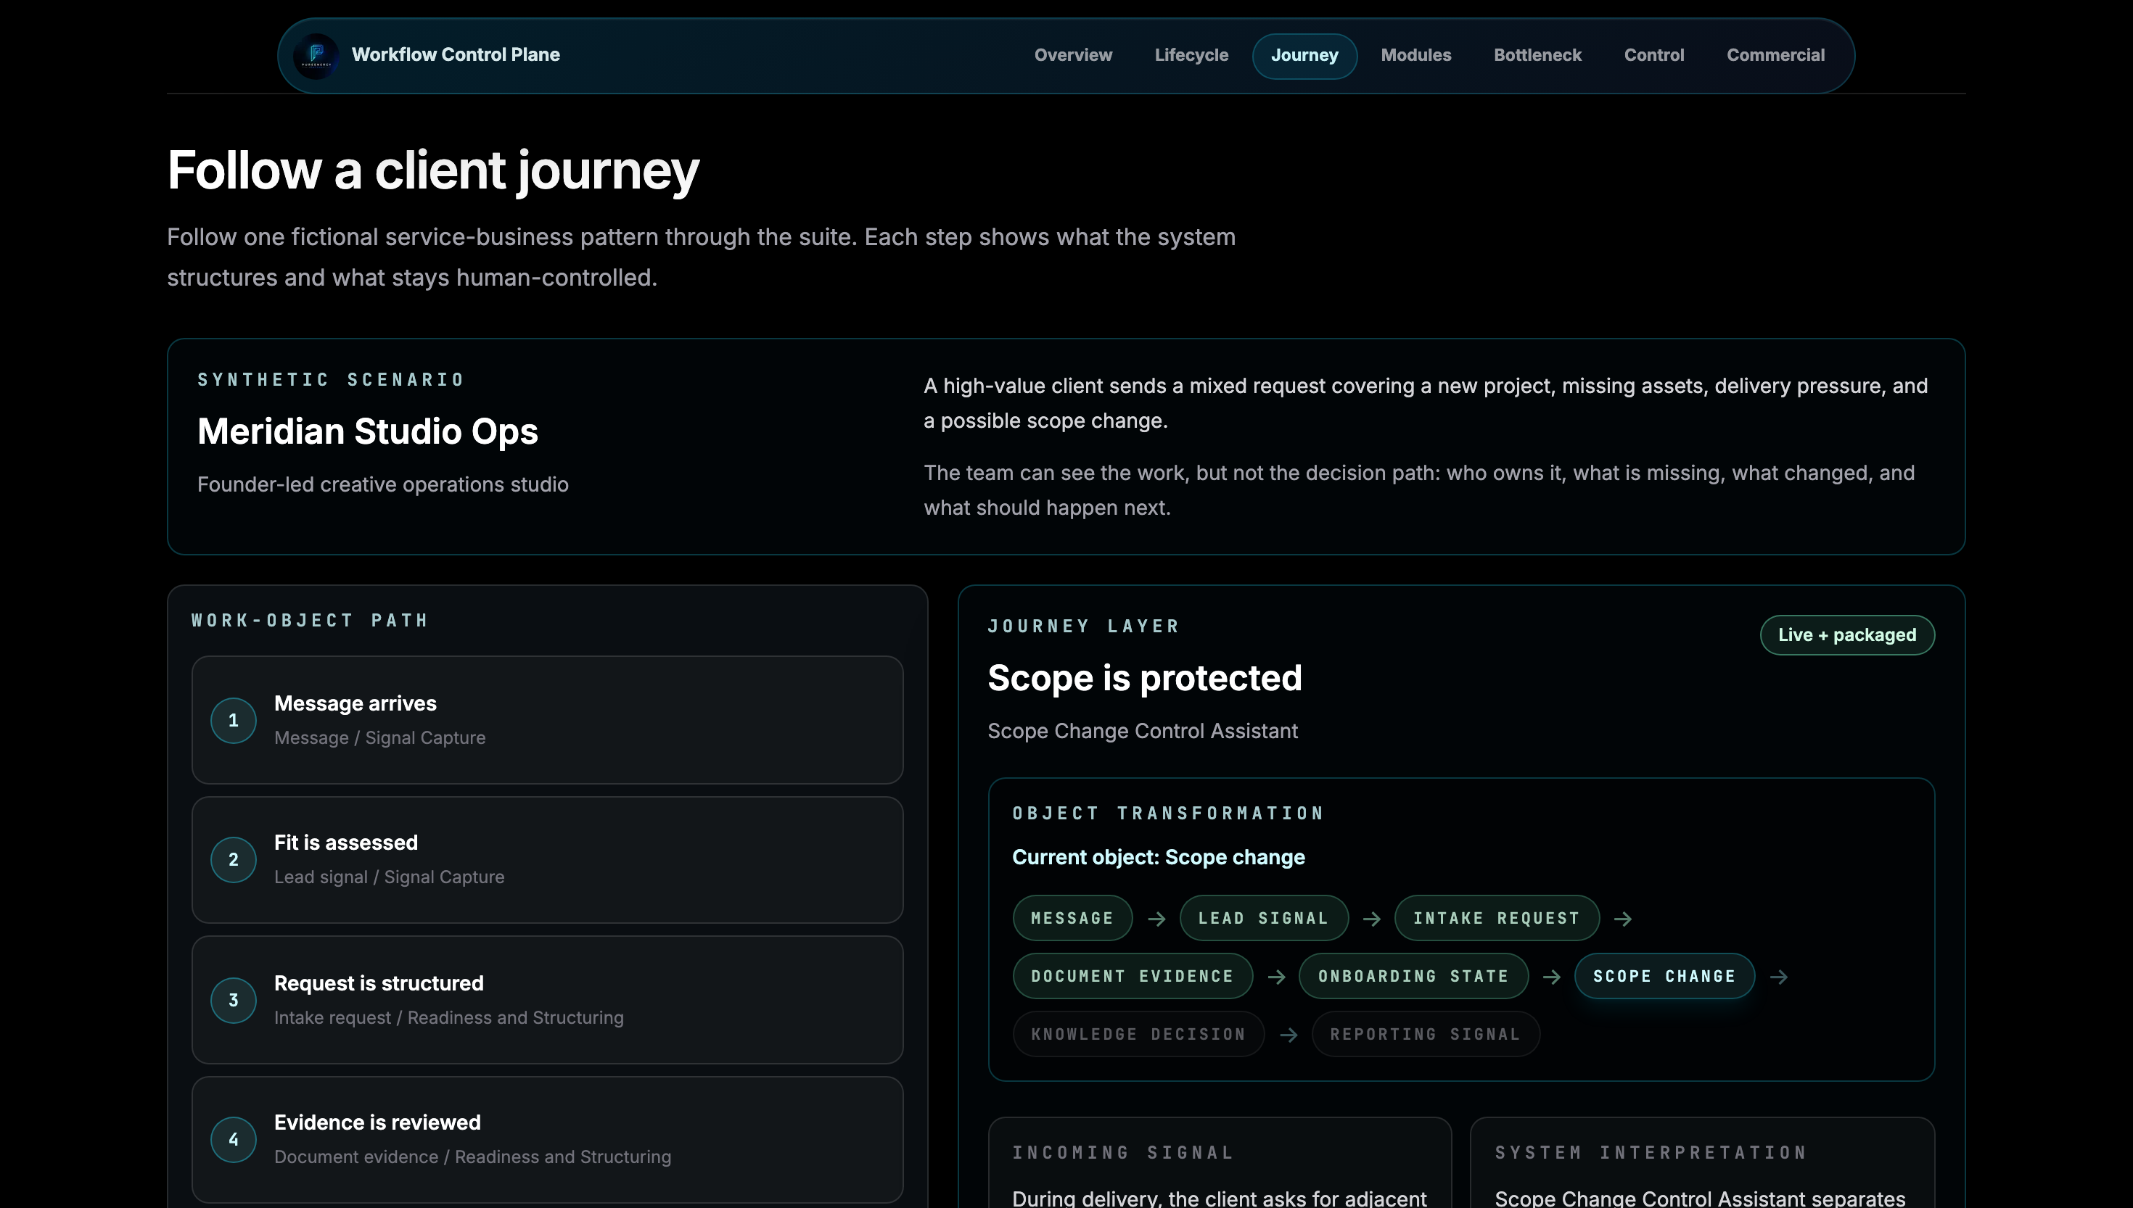
Task: Click the INCOMING SIGNAL panel heading
Action: [1123, 1152]
